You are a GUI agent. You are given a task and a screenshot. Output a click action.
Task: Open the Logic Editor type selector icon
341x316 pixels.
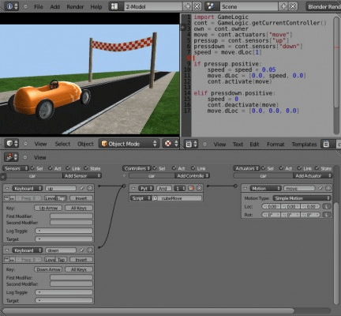(x=11, y=157)
